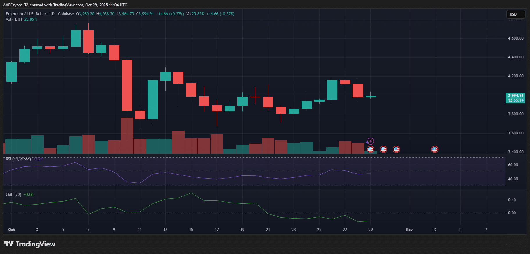Click the TradingView wordmark text
Screen dimensions: 530x254
coord(35,244)
